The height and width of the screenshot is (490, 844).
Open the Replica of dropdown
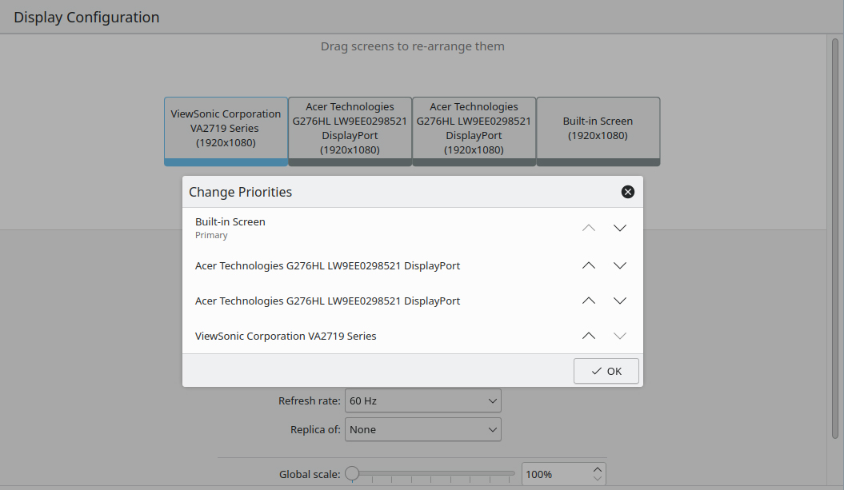(423, 429)
